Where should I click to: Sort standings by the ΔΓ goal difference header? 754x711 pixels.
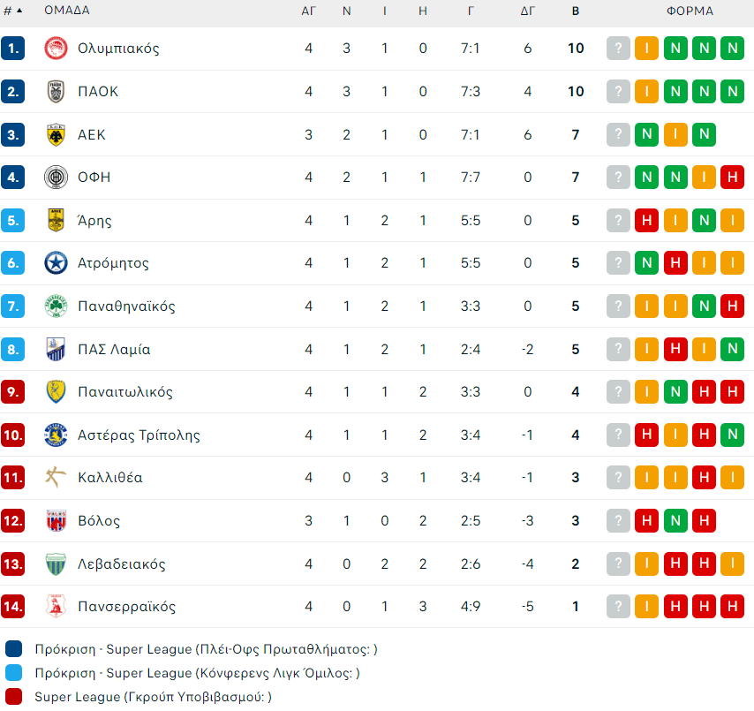point(528,11)
